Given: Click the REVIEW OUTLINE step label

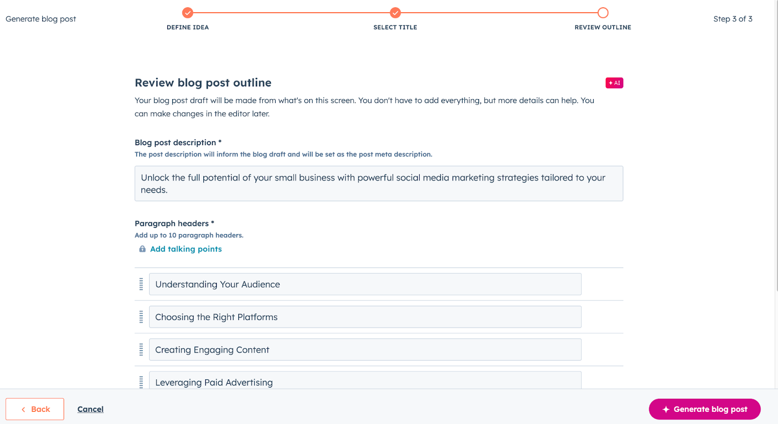Looking at the screenshot, I should pyautogui.click(x=603, y=28).
